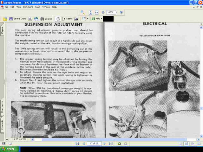Click the Adobe Reader title bar icon

tap(2, 3)
